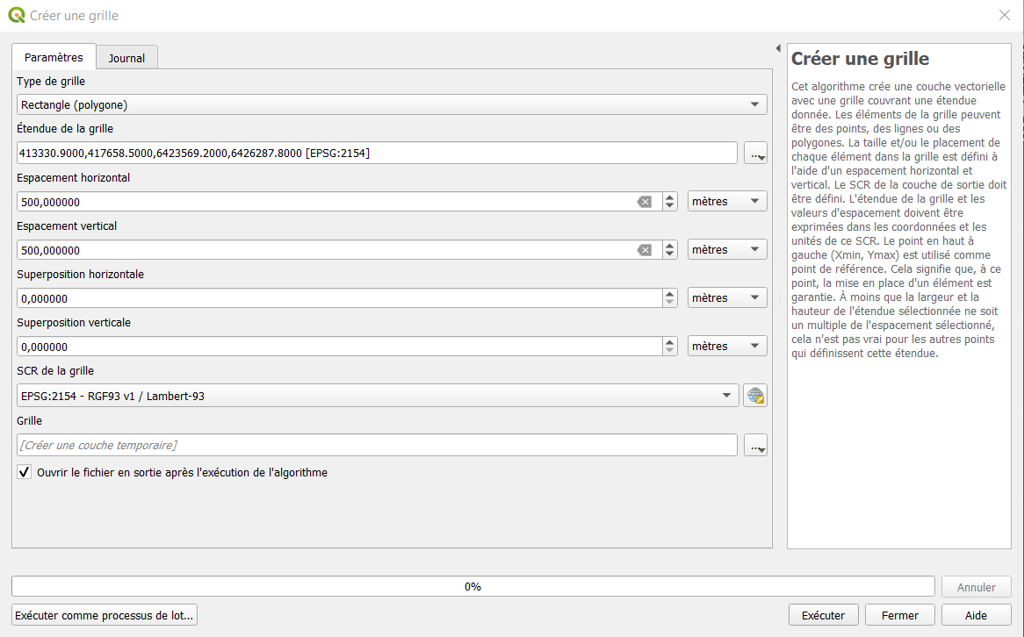Adjust the Superposition verticale spinner arrows
Screen dimensions: 1024x637
(x=669, y=347)
